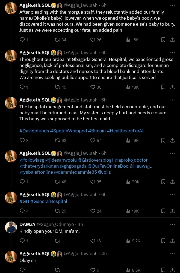Open the #GeneralHospital hashtag link

coord(48,201)
